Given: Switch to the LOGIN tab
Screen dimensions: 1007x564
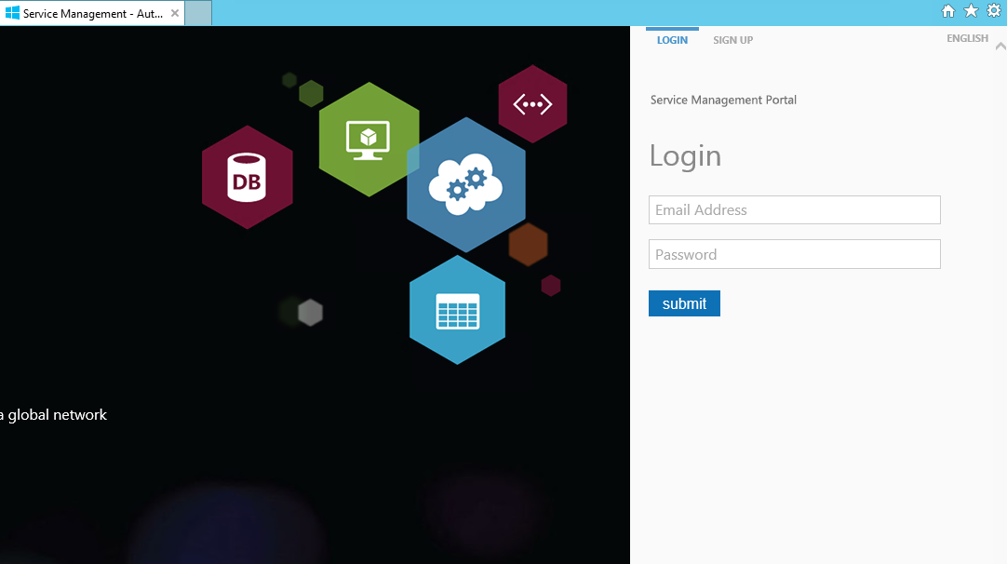Looking at the screenshot, I should pyautogui.click(x=672, y=40).
